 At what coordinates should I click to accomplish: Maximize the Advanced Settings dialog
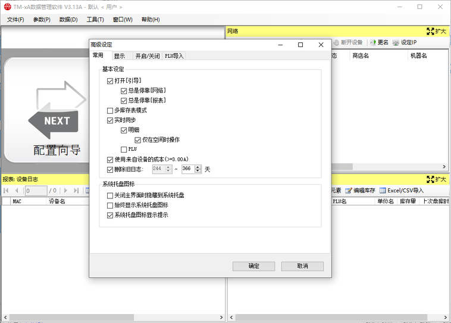coord(300,45)
